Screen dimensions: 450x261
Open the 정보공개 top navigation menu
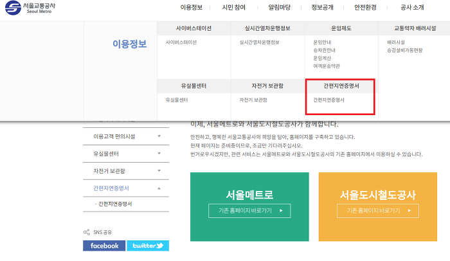point(322,8)
